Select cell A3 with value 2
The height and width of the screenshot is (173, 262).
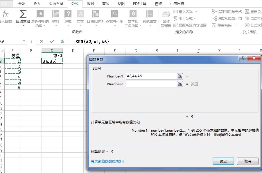[12, 66]
